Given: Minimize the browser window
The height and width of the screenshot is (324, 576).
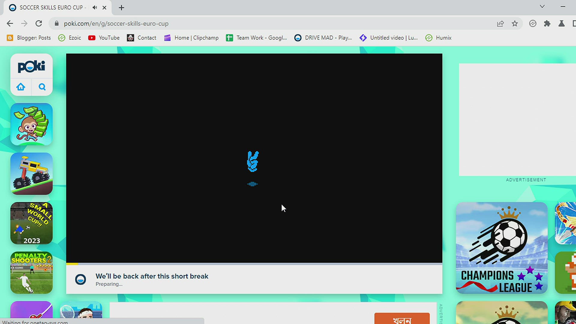Looking at the screenshot, I should 563,6.
